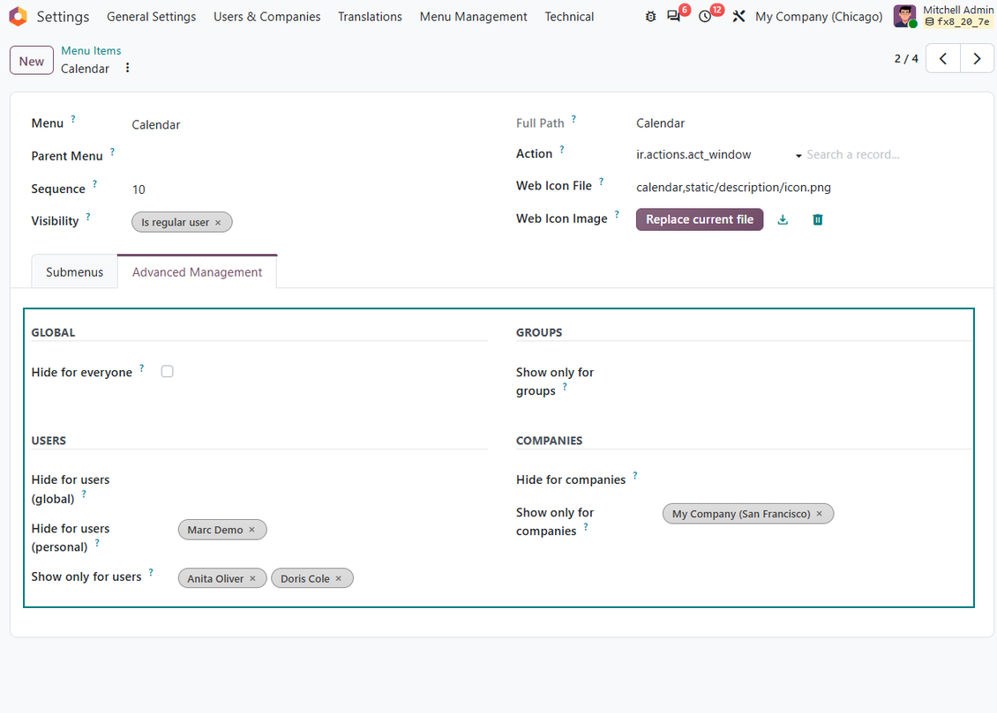Open the activities clock icon
The width and height of the screenshot is (997, 713).
pos(704,17)
